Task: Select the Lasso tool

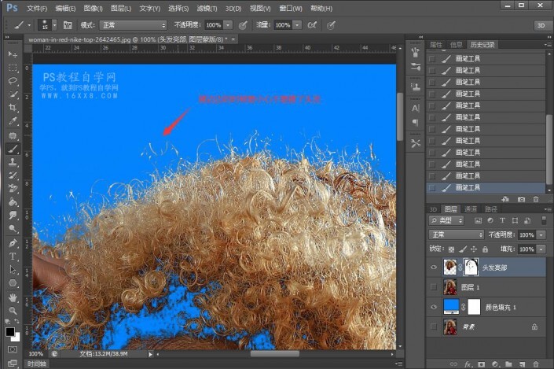Action: coord(13,81)
